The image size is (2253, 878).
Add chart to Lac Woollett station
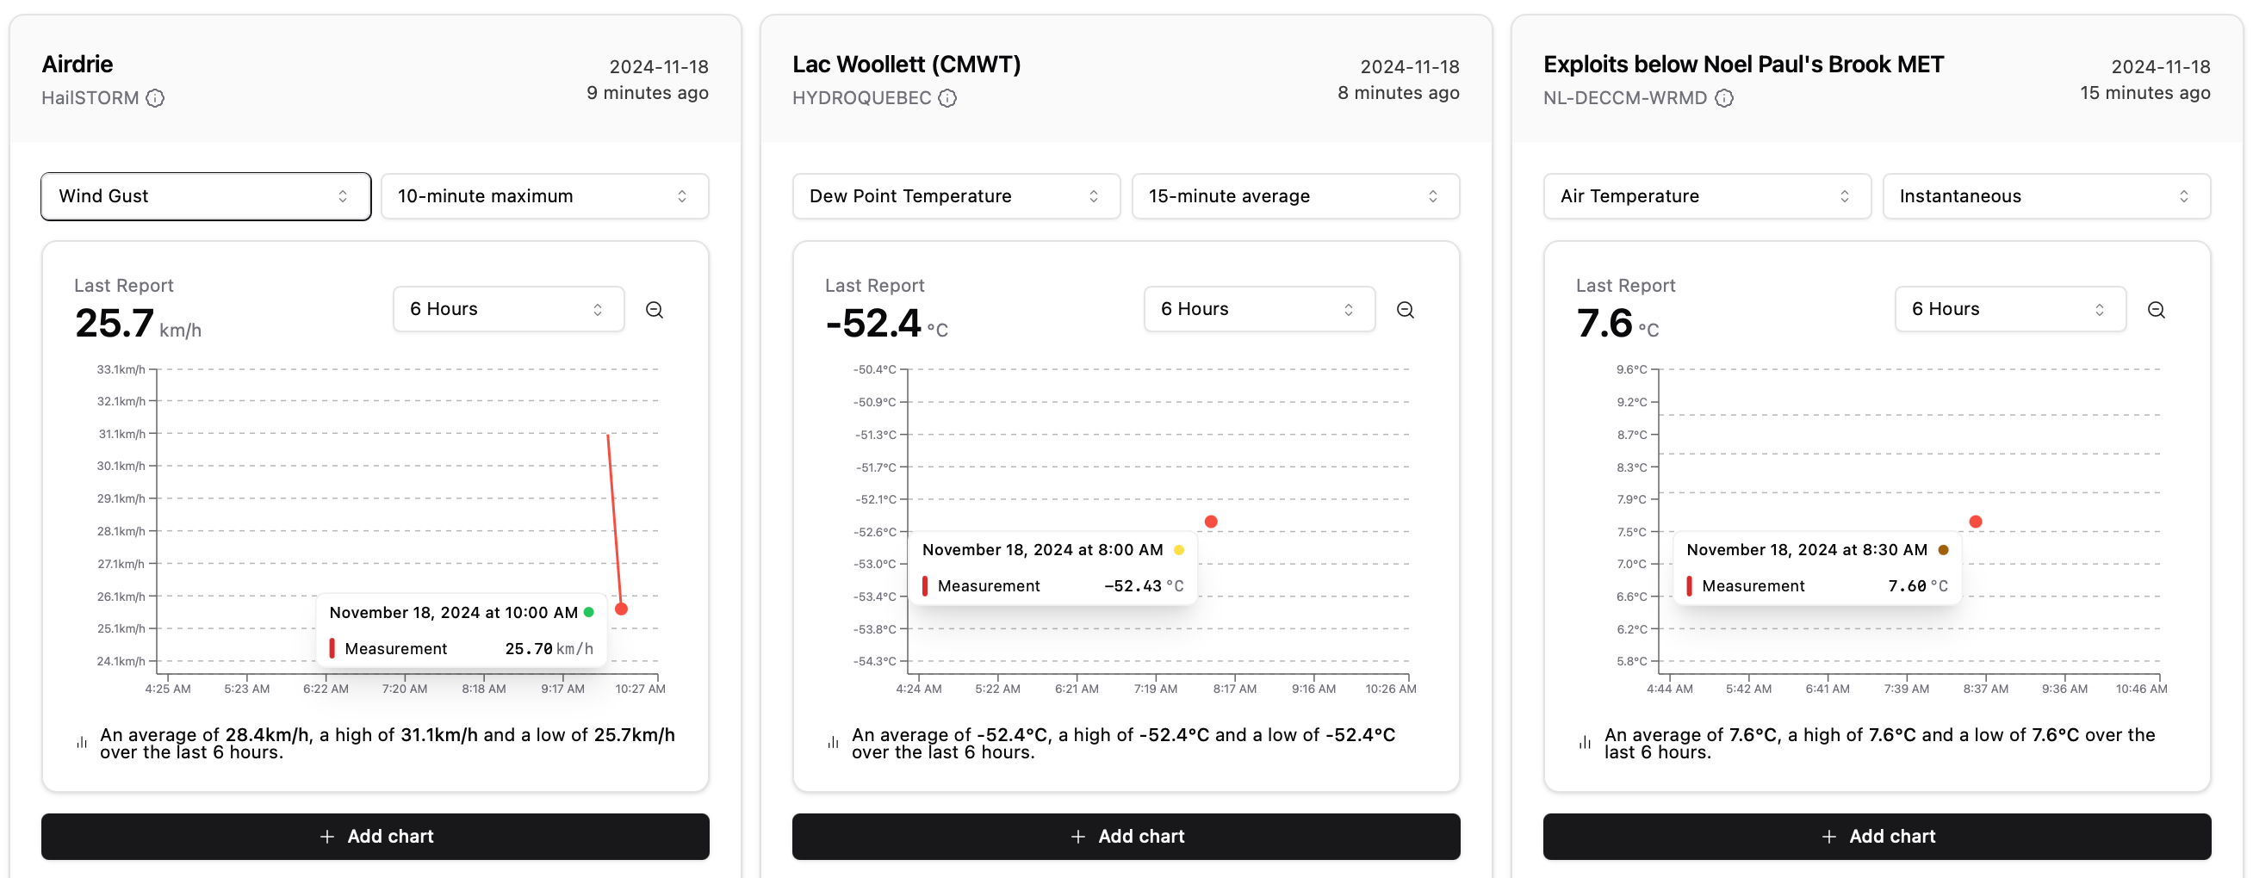coord(1126,836)
